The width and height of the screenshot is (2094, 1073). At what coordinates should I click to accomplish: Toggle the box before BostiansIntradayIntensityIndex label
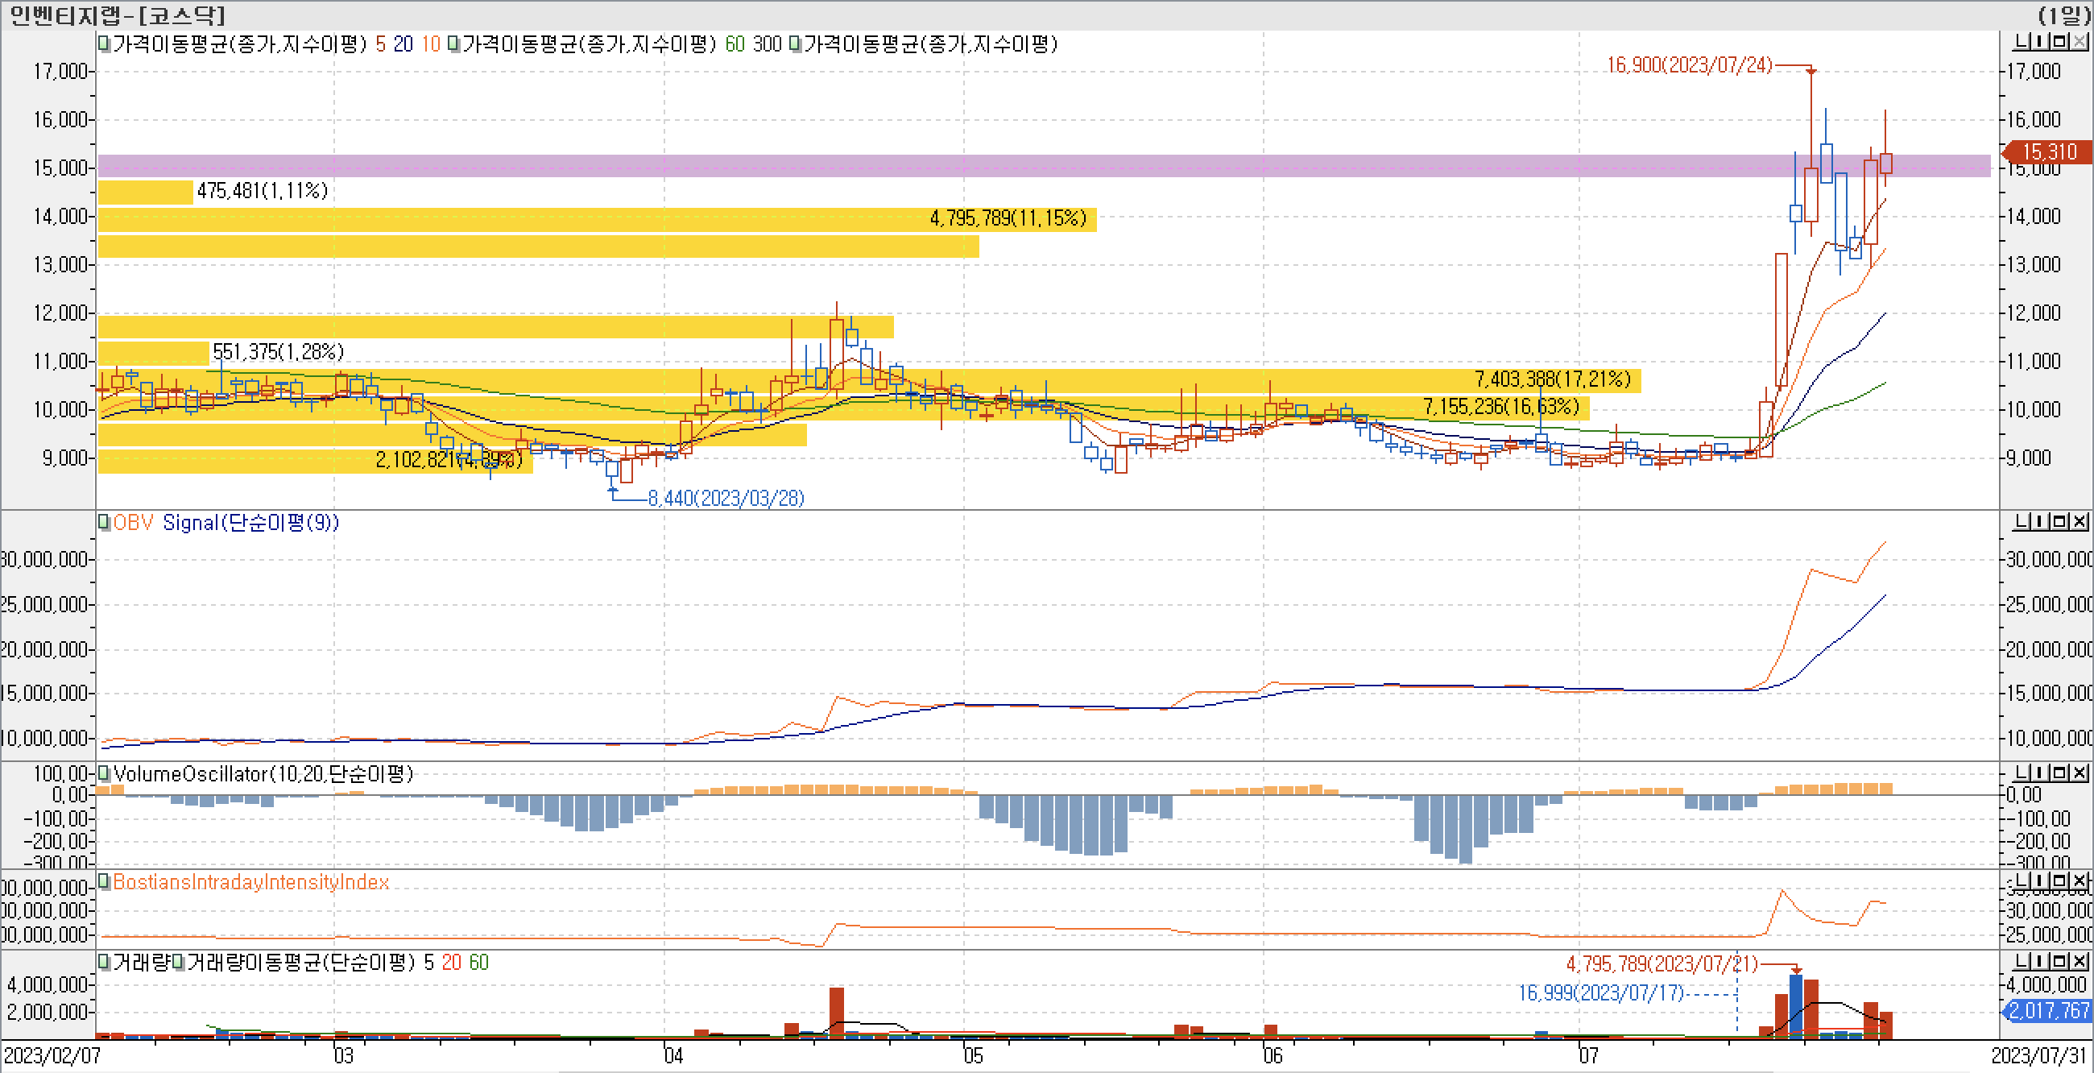[x=104, y=881]
